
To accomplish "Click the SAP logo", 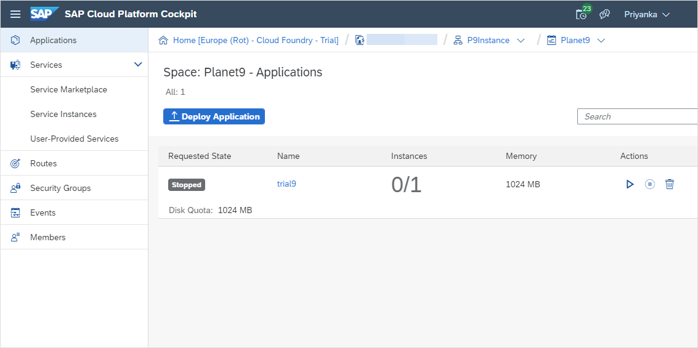I will tap(44, 14).
